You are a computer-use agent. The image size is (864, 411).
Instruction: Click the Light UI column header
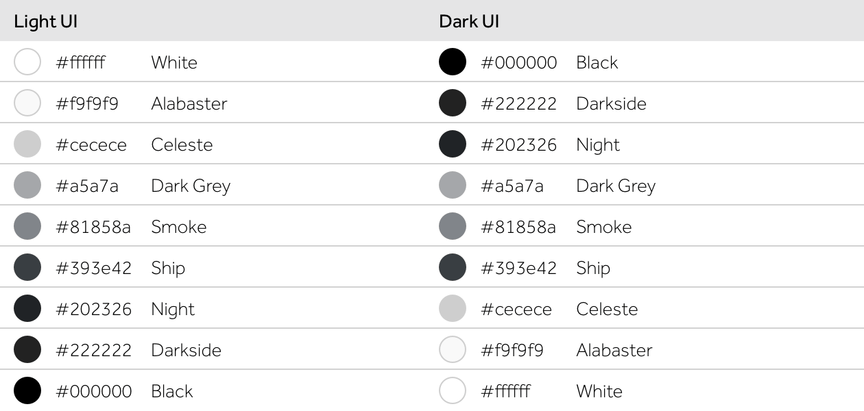click(46, 21)
